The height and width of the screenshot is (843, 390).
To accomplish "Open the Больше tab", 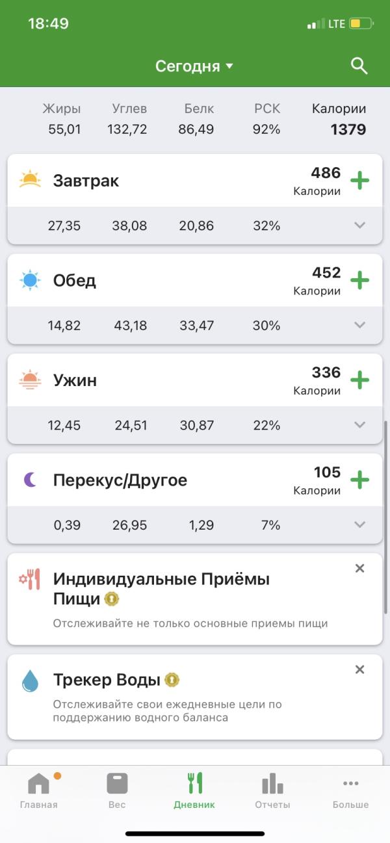I will [350, 791].
